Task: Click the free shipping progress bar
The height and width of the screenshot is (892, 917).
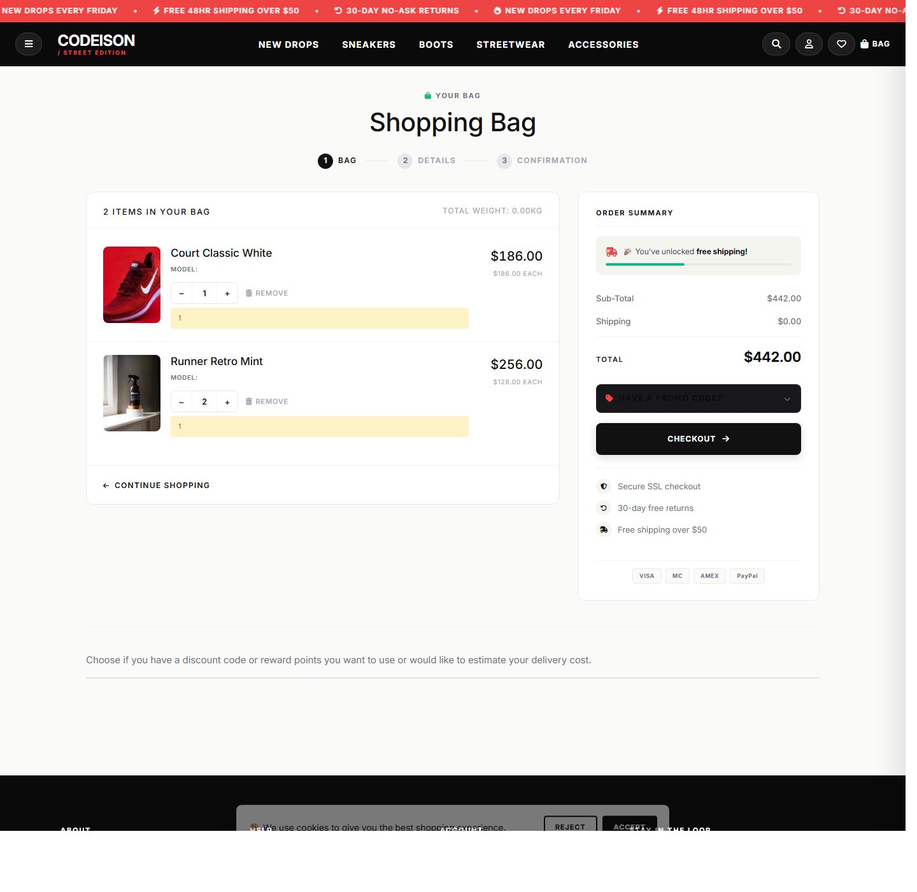Action: coord(698,264)
